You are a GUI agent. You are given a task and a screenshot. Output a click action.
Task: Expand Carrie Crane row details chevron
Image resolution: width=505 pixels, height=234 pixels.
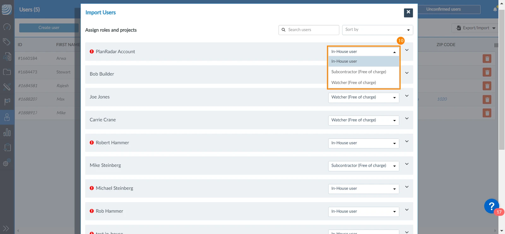(407, 118)
